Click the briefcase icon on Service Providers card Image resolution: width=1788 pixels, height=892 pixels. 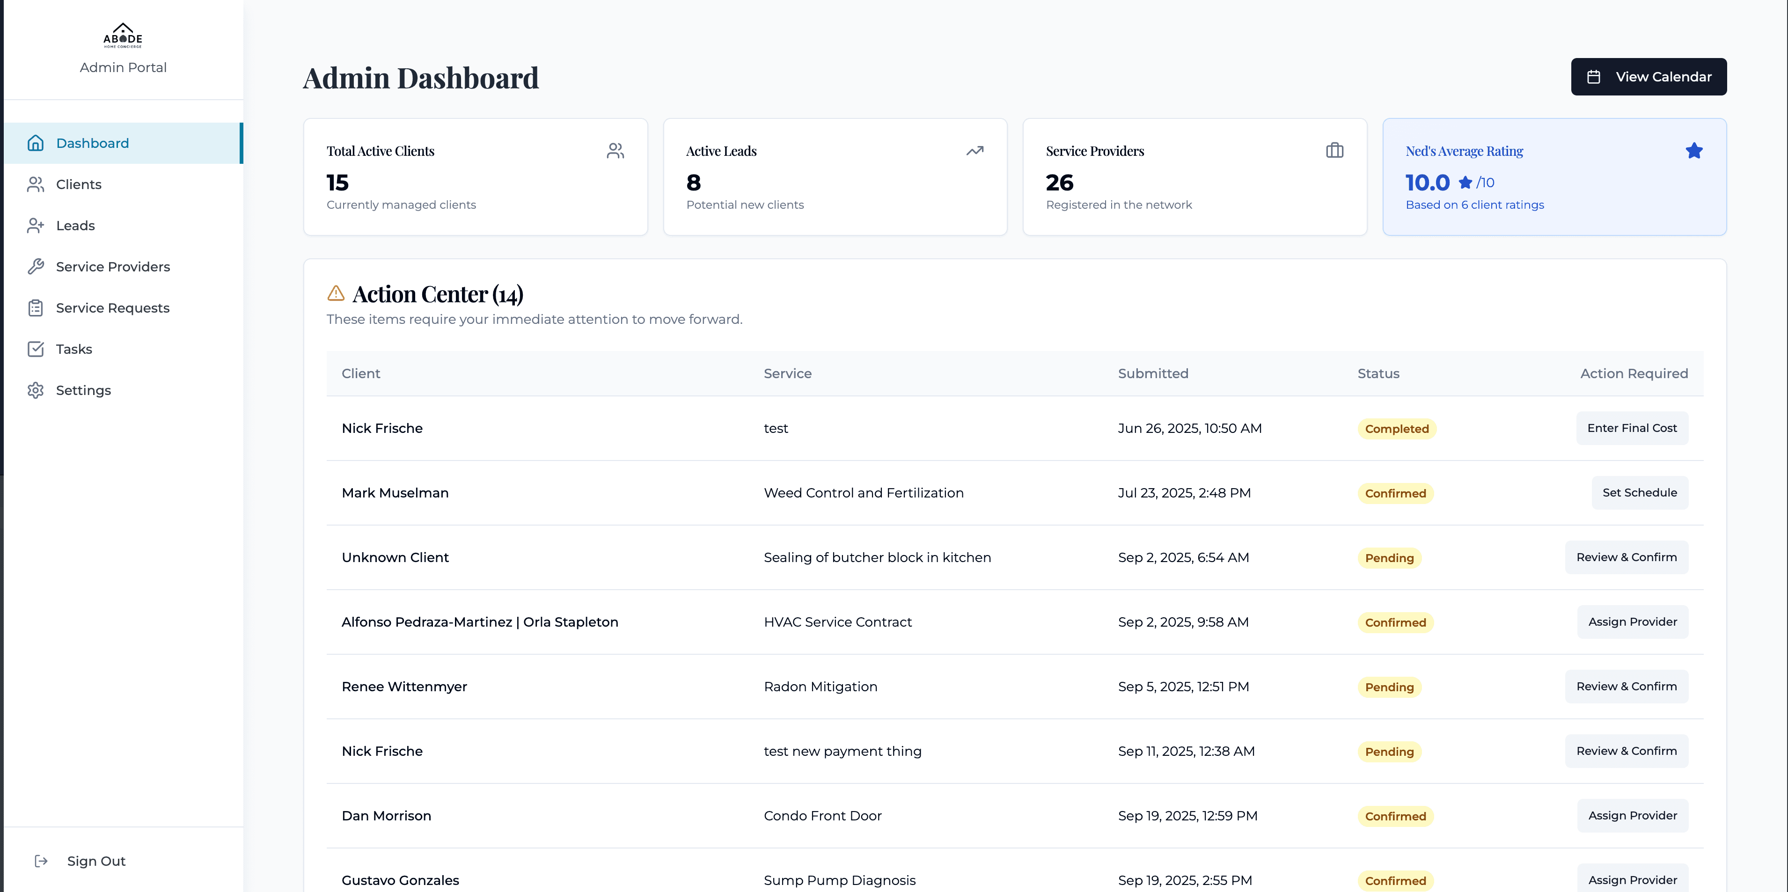1334,150
